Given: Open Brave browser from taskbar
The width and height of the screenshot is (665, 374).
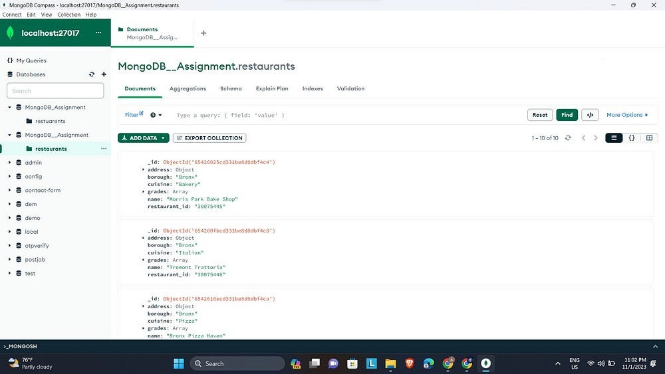Looking at the screenshot, I should (409, 363).
